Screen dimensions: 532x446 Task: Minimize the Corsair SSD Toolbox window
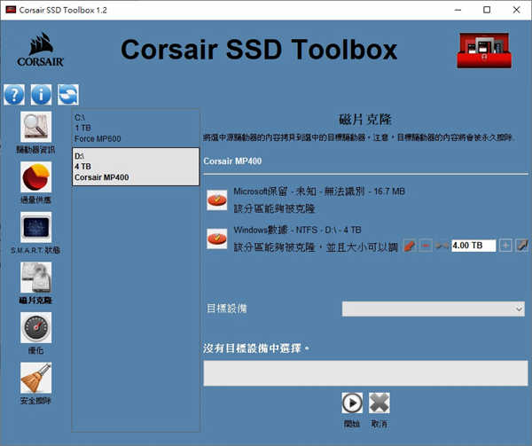458,10
